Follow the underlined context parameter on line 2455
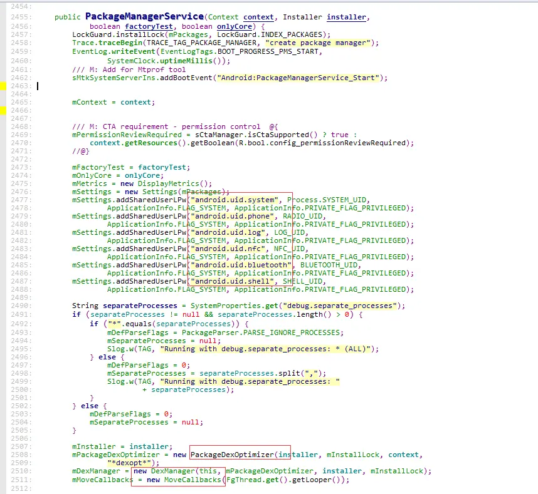 (x=258, y=17)
